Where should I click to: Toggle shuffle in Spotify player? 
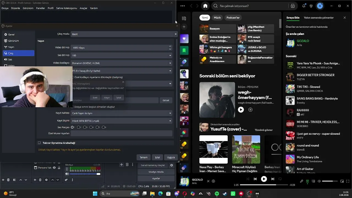click(x=248, y=179)
